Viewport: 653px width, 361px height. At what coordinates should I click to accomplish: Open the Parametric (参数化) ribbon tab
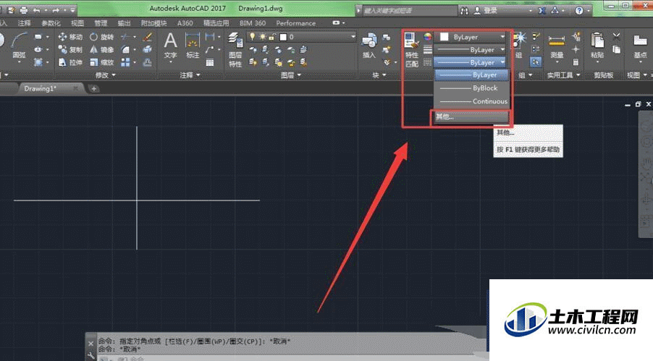(51, 23)
